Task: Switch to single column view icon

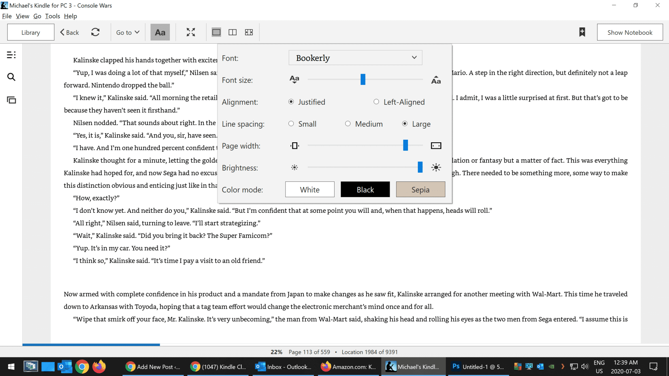Action: point(216,32)
